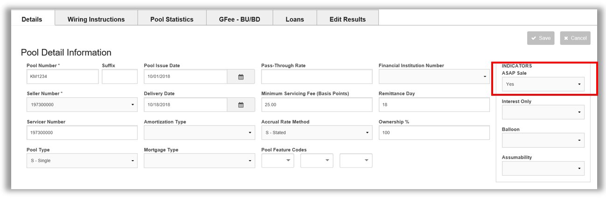Open the Delivery Date calendar picker
Viewport: 606px width, 198px height.
click(x=241, y=105)
